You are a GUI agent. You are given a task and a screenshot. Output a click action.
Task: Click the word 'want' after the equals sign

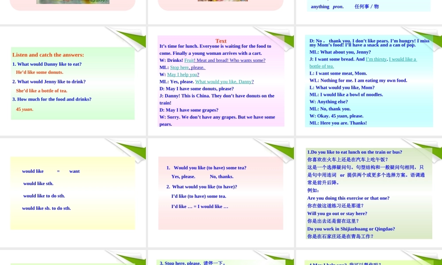point(74,171)
